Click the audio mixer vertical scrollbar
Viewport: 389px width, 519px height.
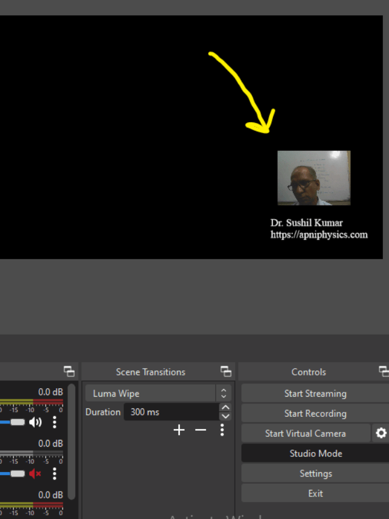72,442
